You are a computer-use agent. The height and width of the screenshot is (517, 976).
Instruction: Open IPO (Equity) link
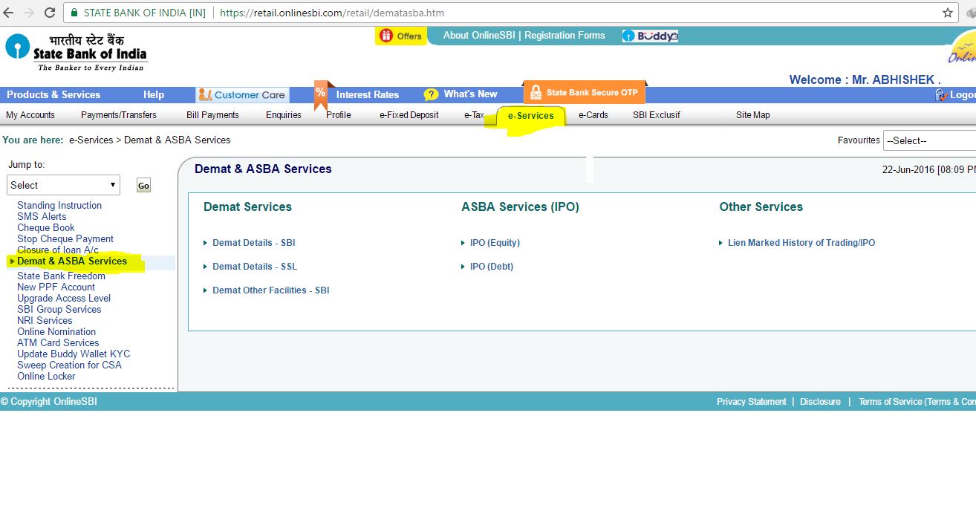pos(495,243)
